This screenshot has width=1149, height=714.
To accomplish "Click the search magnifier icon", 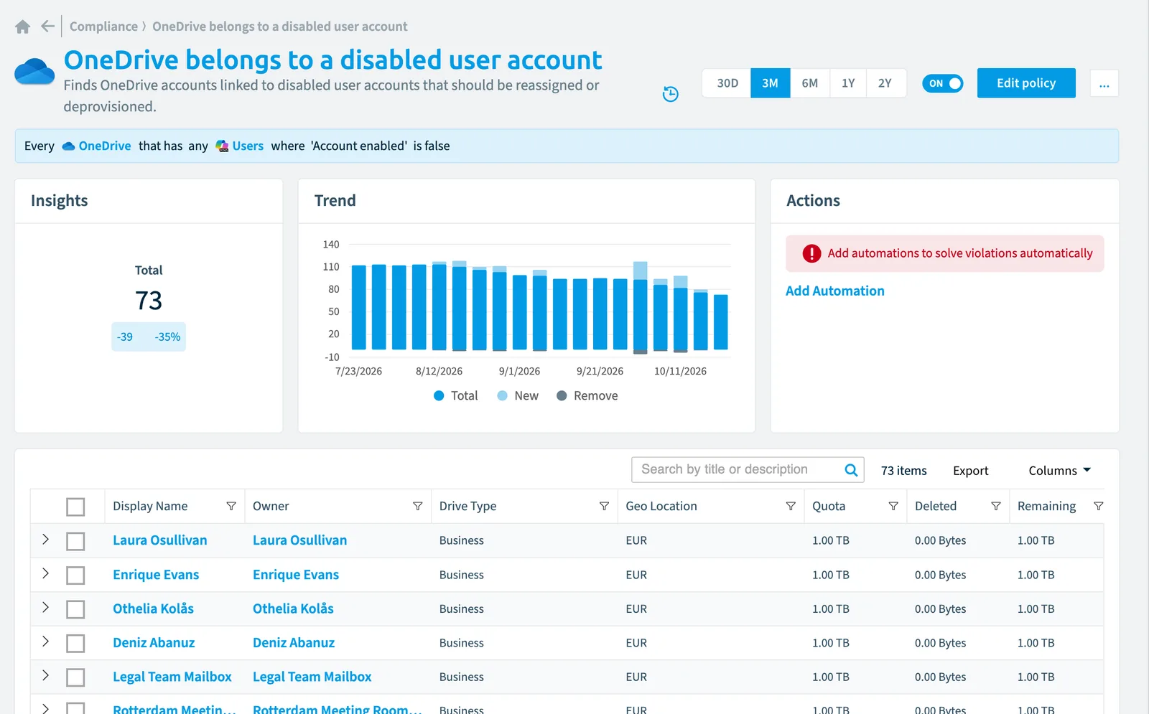I will click(x=851, y=470).
